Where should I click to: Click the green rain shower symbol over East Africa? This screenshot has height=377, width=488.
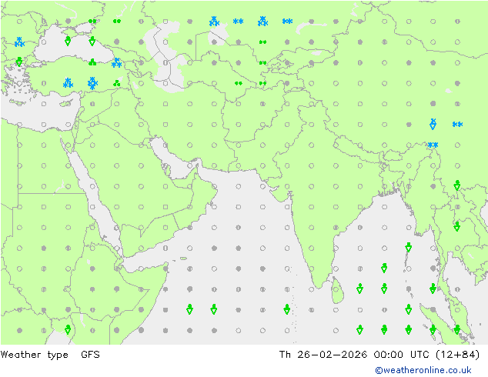[68, 329]
